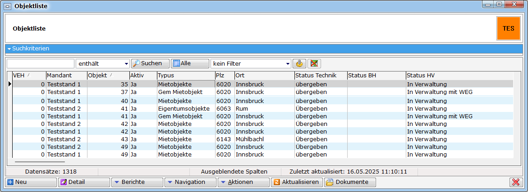Viewport: 528px width, 192px height.
Task: Click the orange TES mandant badge
Action: click(x=508, y=28)
